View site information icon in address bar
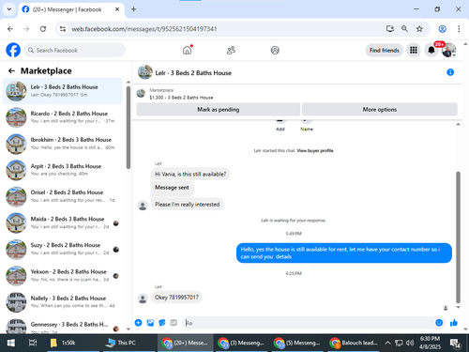Image resolution: width=469 pixels, height=352 pixels. [x=63, y=29]
